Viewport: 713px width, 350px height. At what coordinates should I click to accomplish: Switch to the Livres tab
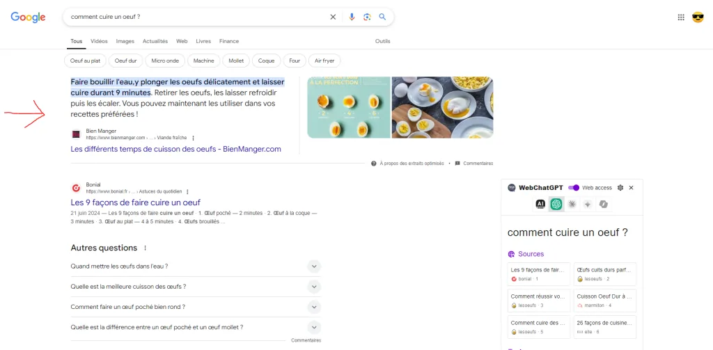[x=203, y=41]
